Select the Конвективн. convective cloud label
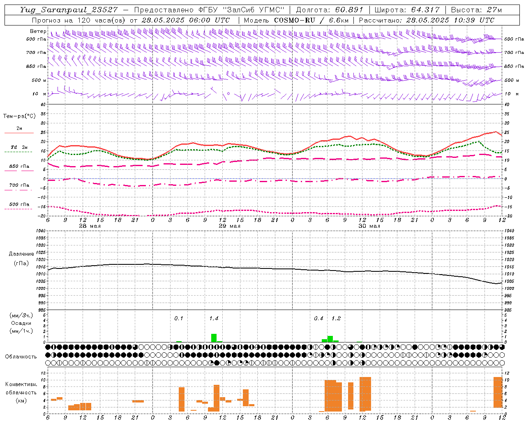 coord(21,384)
